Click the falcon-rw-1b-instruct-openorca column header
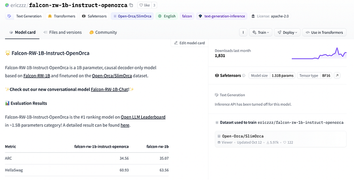Viewport: 354px width, 183px height. (101, 147)
